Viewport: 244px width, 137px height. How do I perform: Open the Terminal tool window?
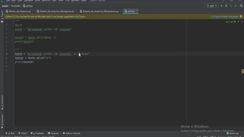[x=53, y=133]
